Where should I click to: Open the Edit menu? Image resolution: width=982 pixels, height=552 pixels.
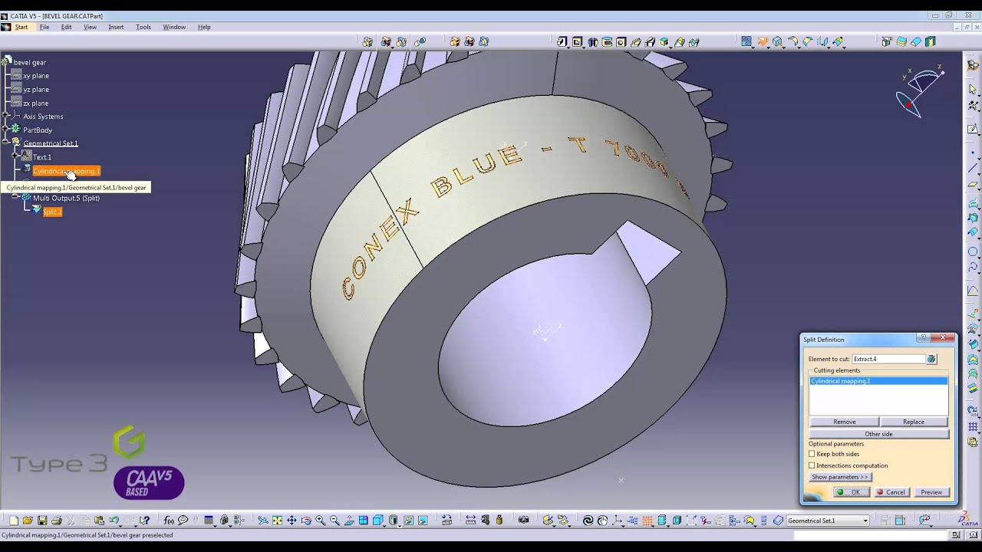point(67,27)
